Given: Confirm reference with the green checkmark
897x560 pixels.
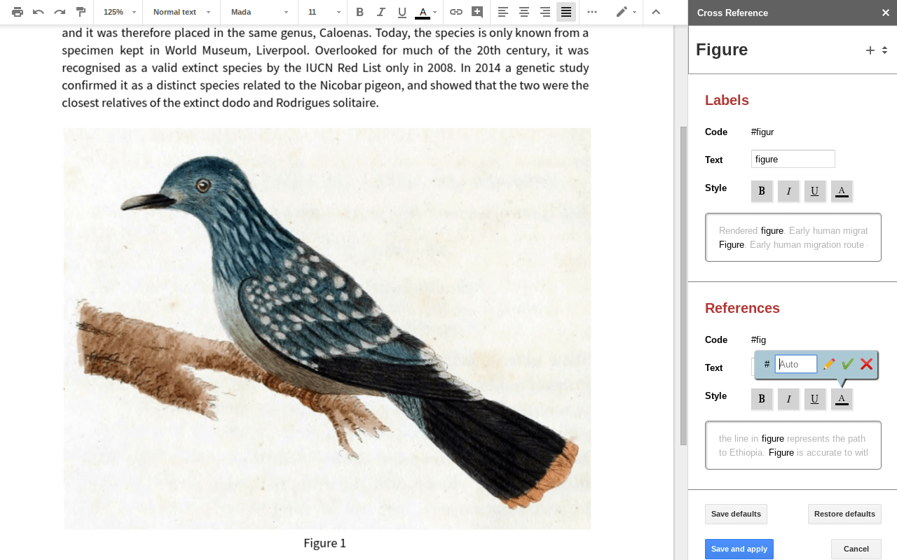Looking at the screenshot, I should [848, 364].
